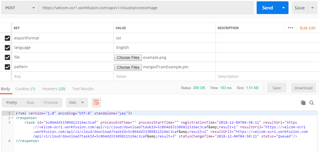
Task: Add a new parameter in the Key field
Action: [63, 76]
